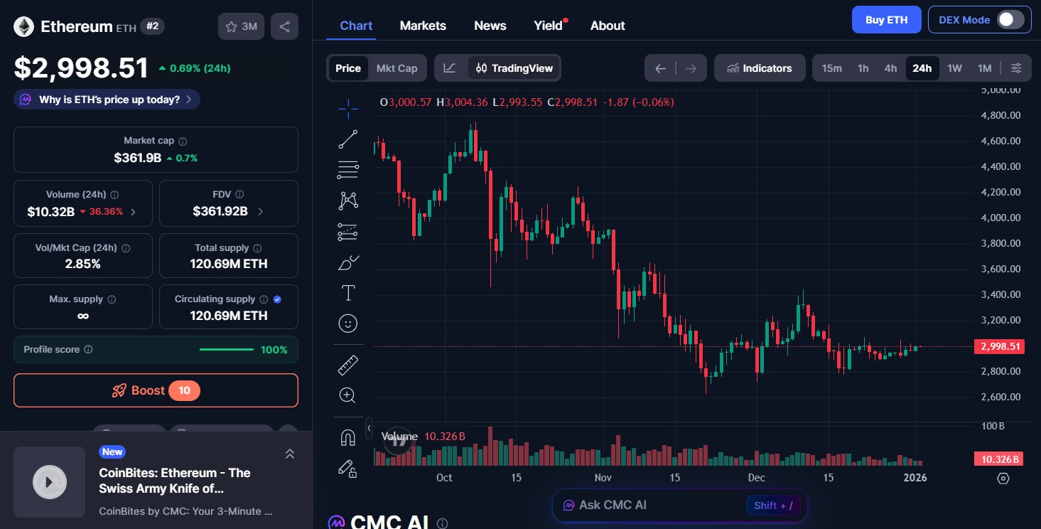Toggle magnet mode on the chart
This screenshot has height=529, width=1041.
(x=347, y=437)
